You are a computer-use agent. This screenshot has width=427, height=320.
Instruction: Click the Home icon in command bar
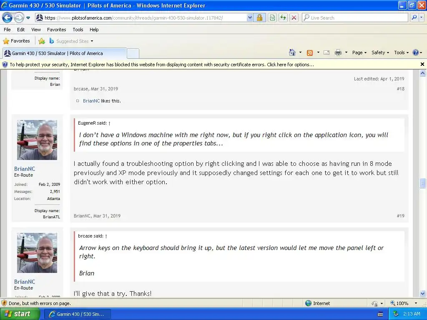point(292,52)
